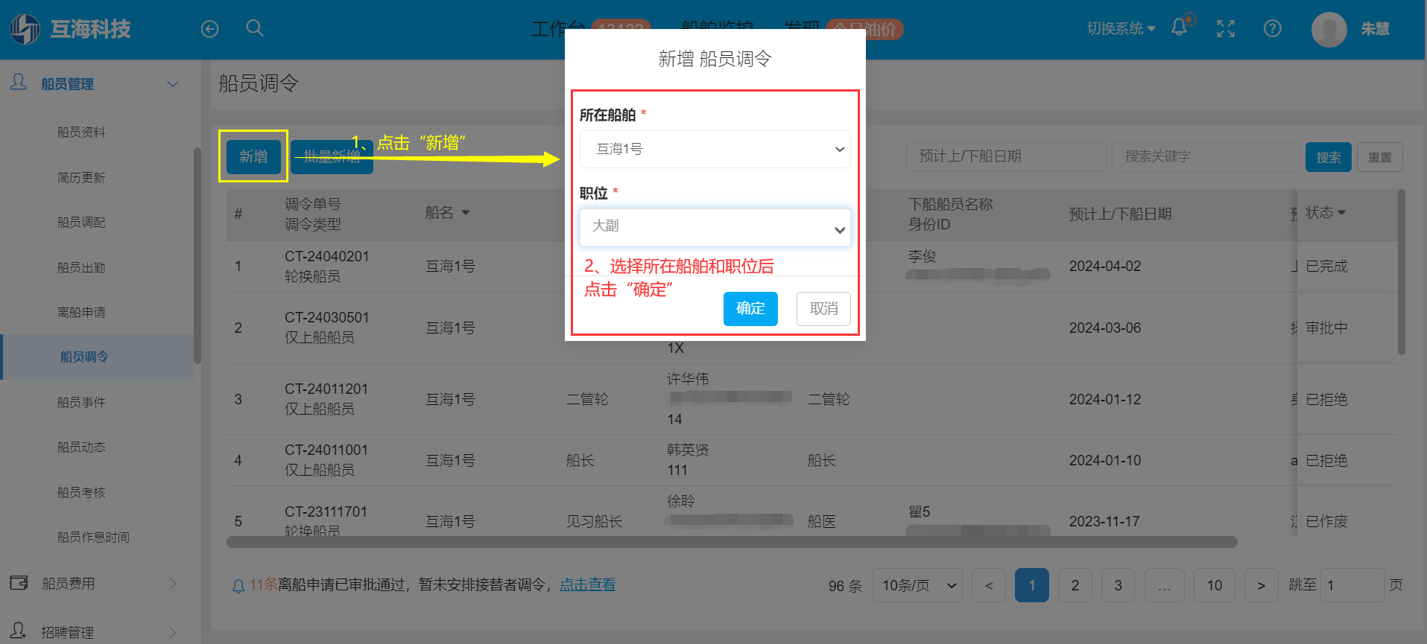Viewport: 1427px width, 644px height.
Task: Open the 切换系统 dropdown
Action: 1121,29
